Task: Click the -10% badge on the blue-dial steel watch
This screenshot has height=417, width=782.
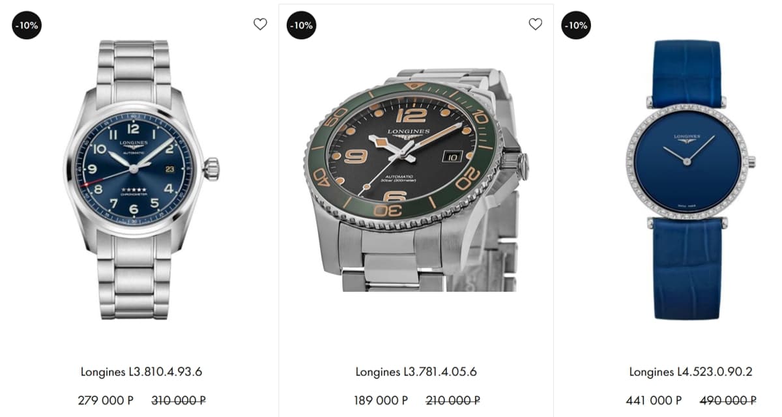Action: 27,25
